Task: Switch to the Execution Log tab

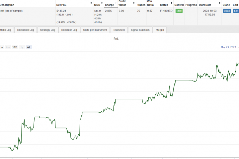Action: (x=26, y=30)
